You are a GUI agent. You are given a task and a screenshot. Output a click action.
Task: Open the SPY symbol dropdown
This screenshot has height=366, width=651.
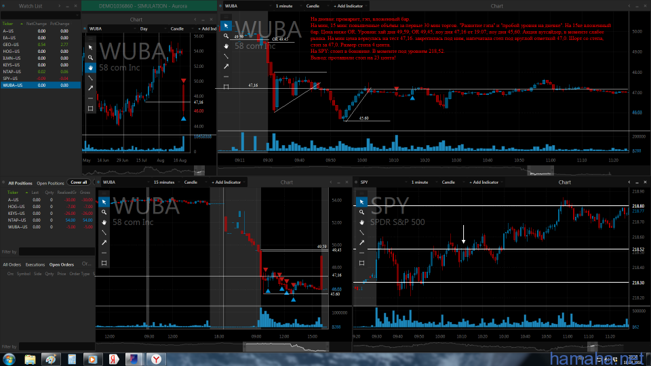point(382,182)
